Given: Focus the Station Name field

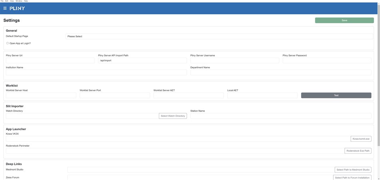Looking at the screenshot, I should (x=281, y=116).
